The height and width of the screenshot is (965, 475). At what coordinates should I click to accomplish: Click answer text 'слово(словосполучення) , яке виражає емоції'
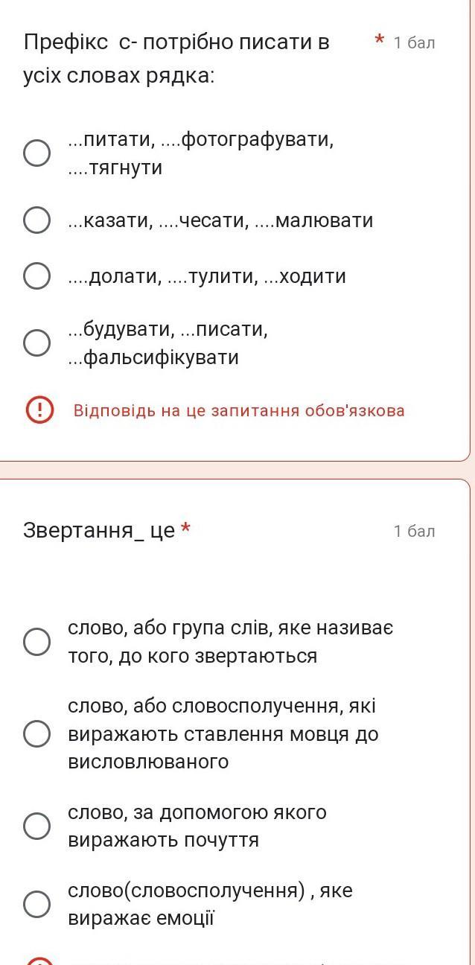point(210,905)
